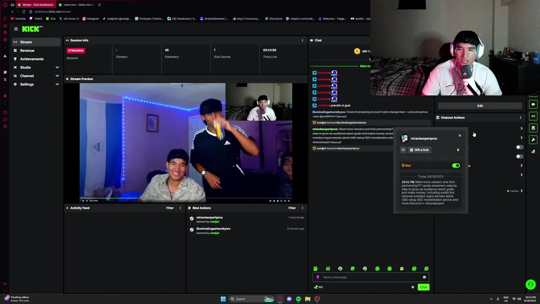Click Edit button in right panel
The height and width of the screenshot is (304, 540).
480,106
